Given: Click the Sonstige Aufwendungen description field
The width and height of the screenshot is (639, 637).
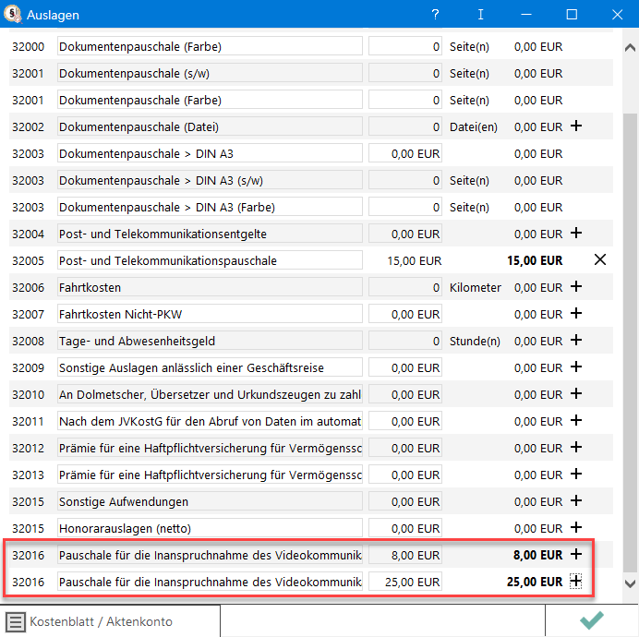Looking at the screenshot, I should [210, 501].
